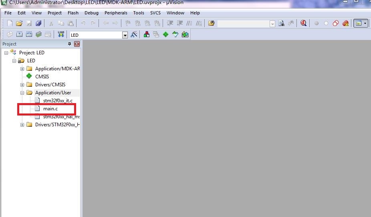Open the Flash menu
The height and width of the screenshot is (217, 371).
pyautogui.click(x=73, y=13)
